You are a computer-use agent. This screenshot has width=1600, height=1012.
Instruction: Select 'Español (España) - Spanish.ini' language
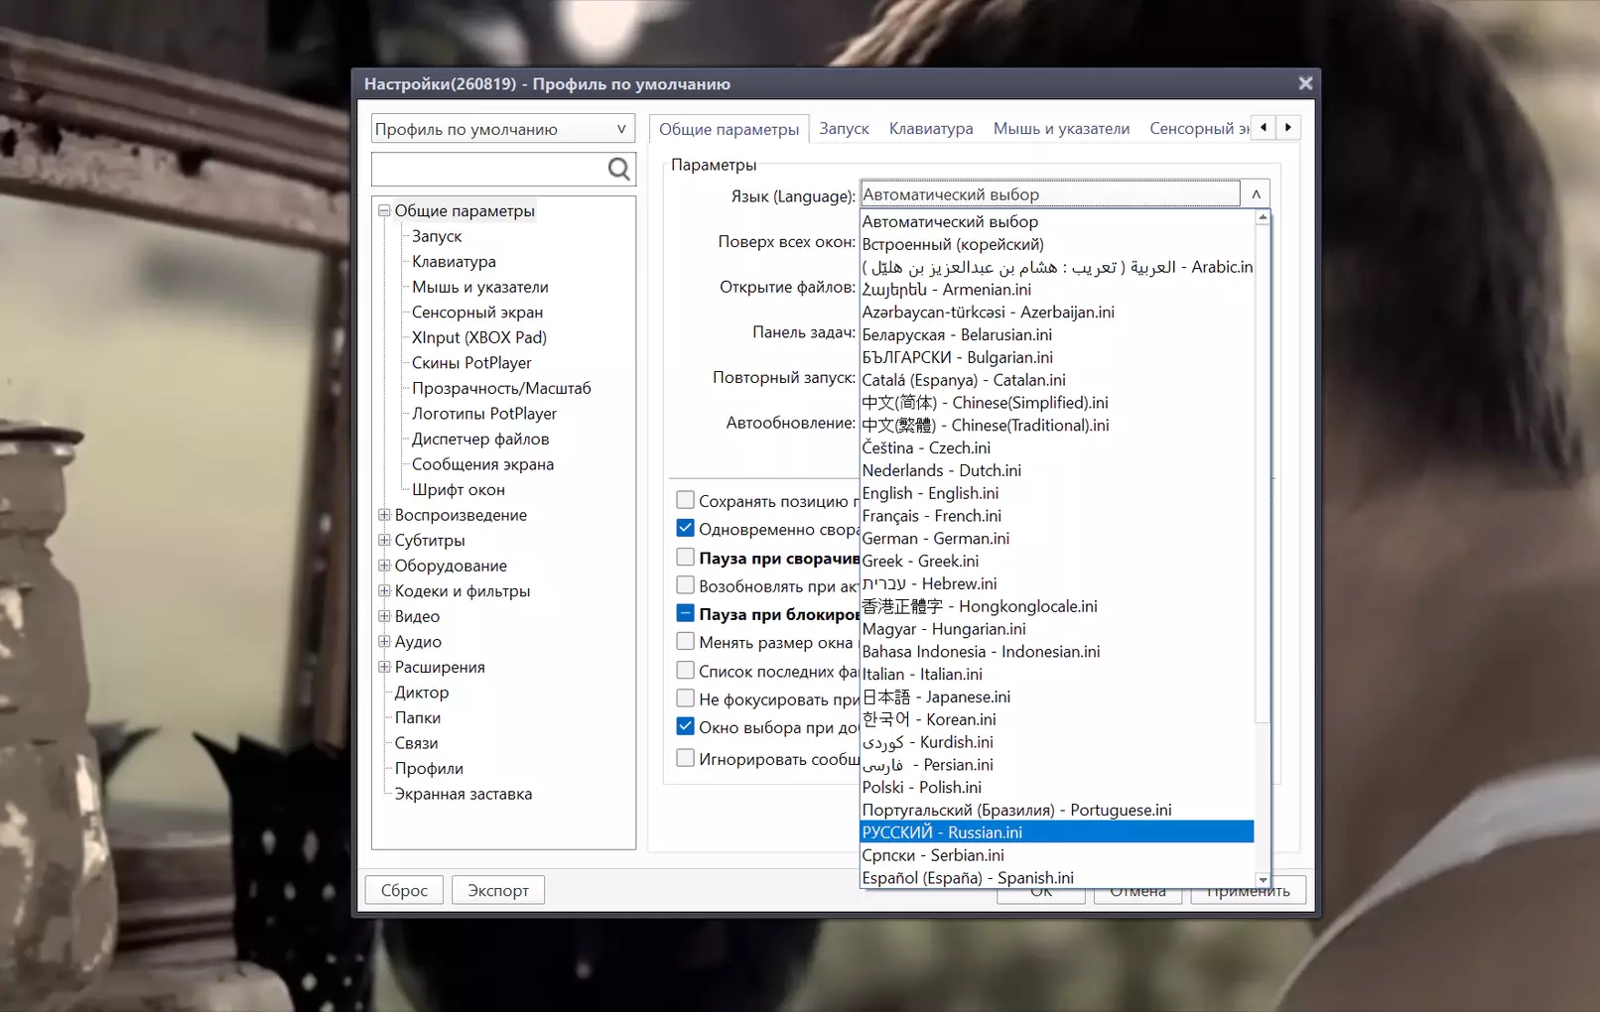click(x=1057, y=878)
